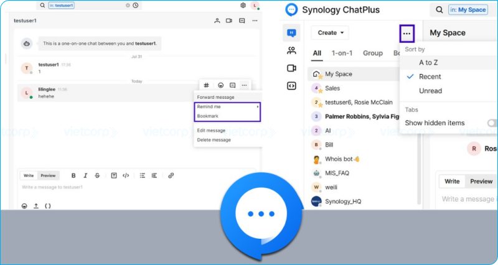The width and height of the screenshot is (498, 265).
Task: Click the hashtag icon on message hover bar
Action: [x=206, y=85]
